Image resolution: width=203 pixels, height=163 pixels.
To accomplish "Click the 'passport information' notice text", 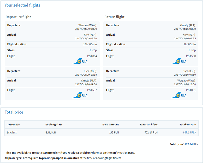I will click(x=63, y=158).
